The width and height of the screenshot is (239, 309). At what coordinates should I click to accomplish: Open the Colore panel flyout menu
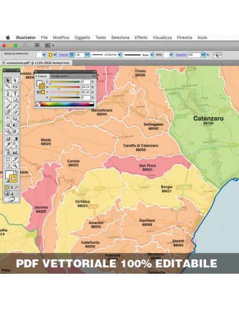pyautogui.click(x=94, y=76)
